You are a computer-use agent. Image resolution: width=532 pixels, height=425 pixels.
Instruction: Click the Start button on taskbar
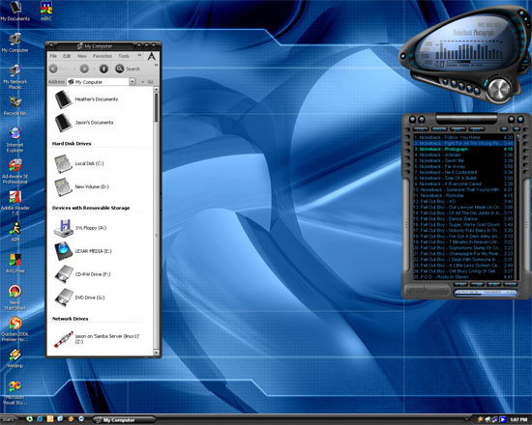coord(9,419)
